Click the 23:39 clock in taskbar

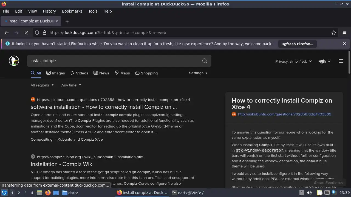[x=345, y=193]
